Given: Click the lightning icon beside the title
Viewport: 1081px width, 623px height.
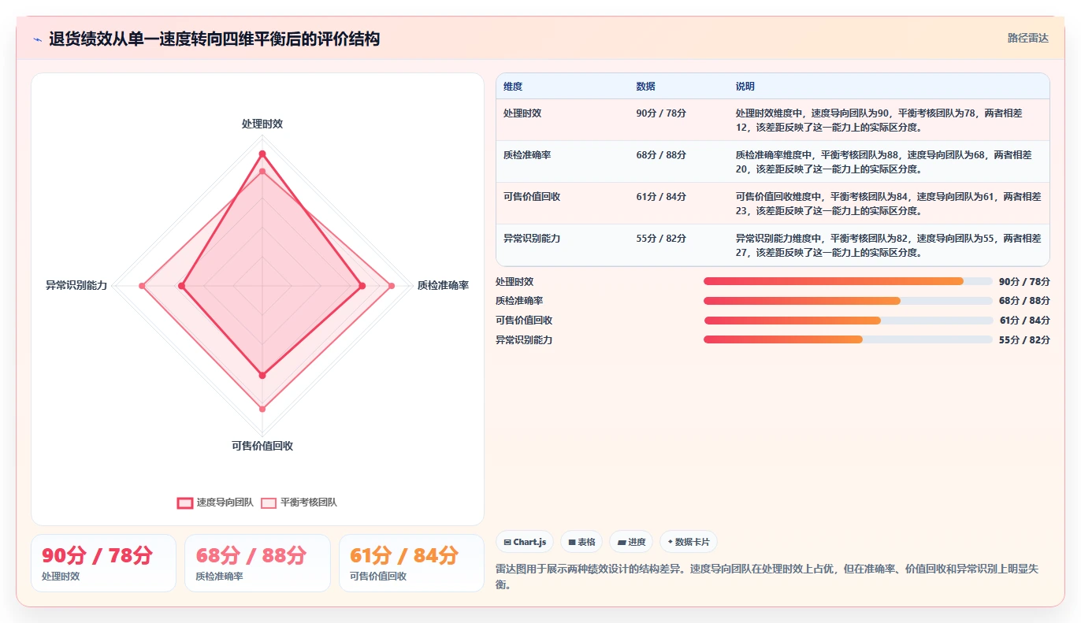Looking at the screenshot, I should coord(38,39).
